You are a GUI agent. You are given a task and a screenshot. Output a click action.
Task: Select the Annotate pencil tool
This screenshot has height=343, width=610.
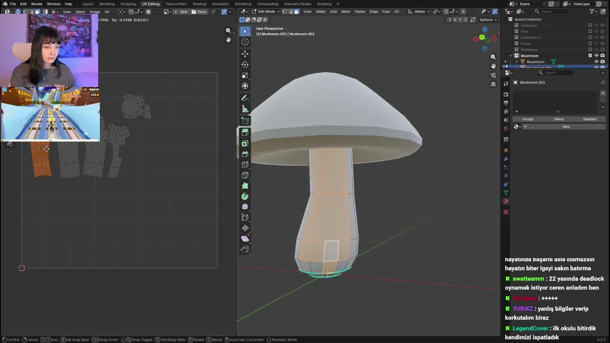click(x=245, y=98)
